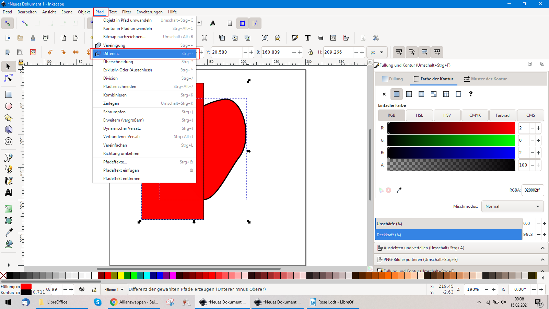Select the text tool in toolbox
The width and height of the screenshot is (549, 309).
(9, 193)
